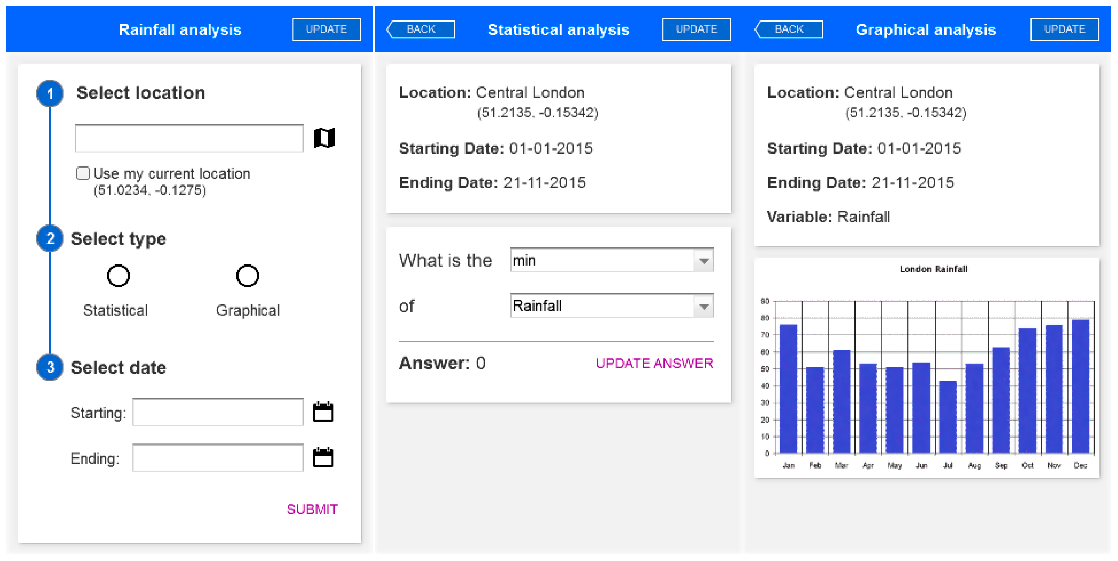This screenshot has height=561, width=1118.
Task: Click the step 3 circle marker
Action: (x=50, y=367)
